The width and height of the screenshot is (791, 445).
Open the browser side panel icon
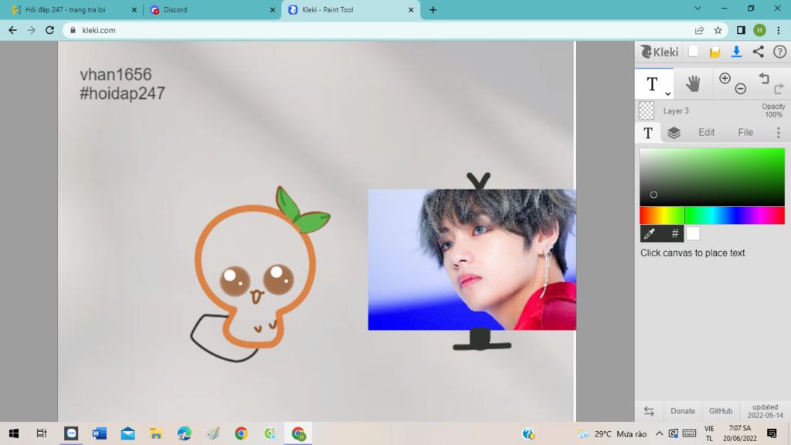click(741, 30)
